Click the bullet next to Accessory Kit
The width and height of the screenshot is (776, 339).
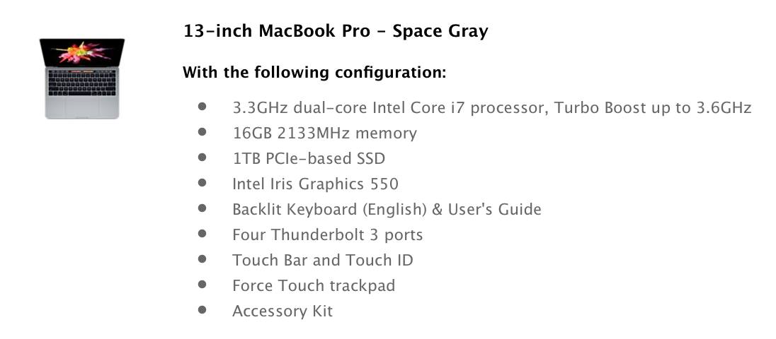[x=202, y=310]
